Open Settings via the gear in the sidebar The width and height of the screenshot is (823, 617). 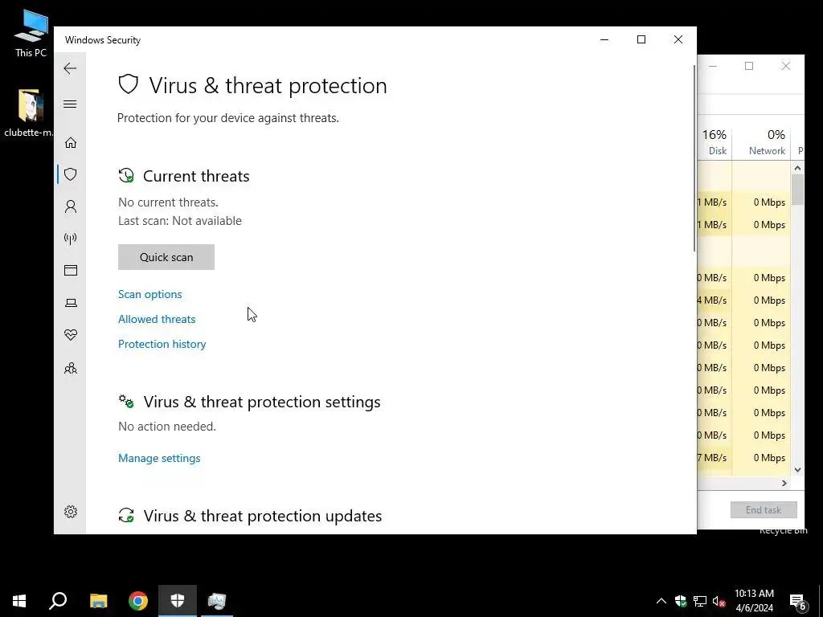tap(71, 512)
